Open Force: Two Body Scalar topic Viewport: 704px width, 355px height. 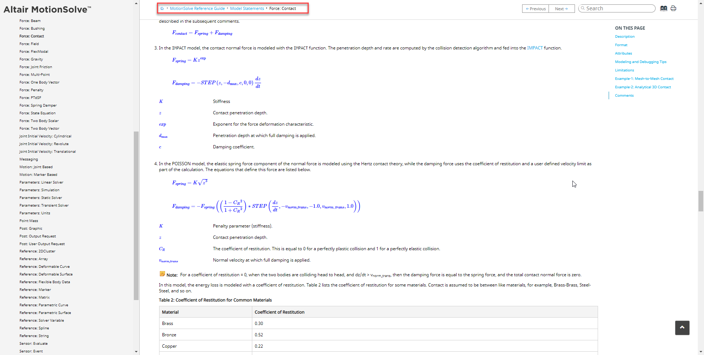[39, 121]
